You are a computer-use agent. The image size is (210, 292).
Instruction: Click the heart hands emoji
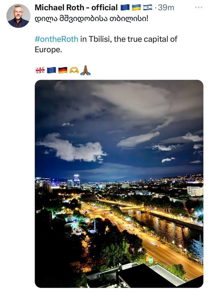[x=74, y=70]
